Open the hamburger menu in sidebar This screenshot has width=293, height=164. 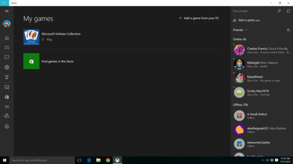7,11
